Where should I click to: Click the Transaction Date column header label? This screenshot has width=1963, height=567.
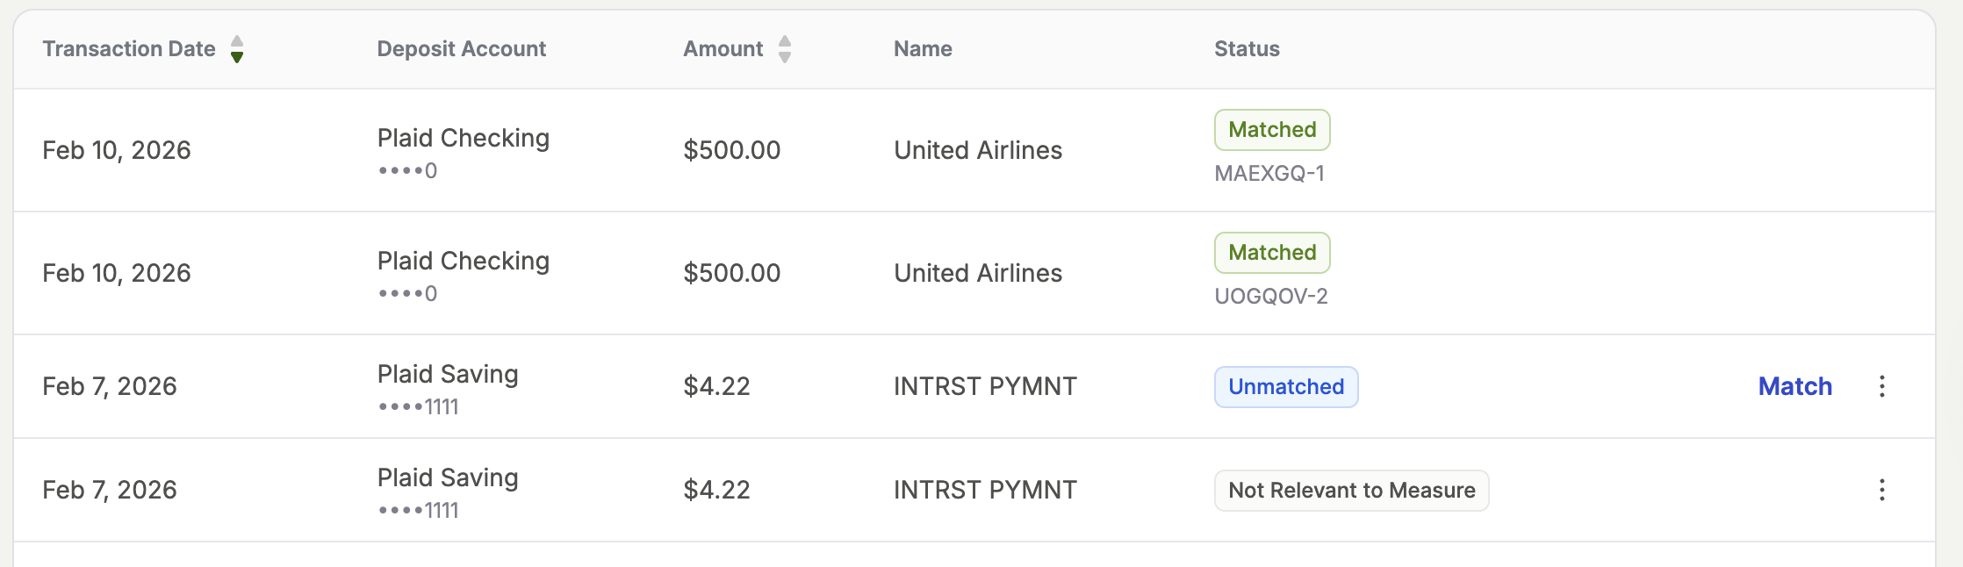(x=129, y=49)
